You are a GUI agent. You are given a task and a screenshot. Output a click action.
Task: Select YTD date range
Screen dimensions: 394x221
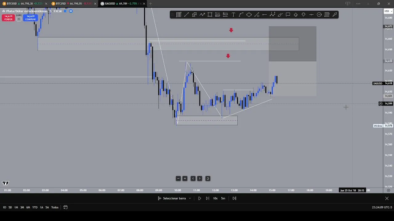click(x=35, y=207)
